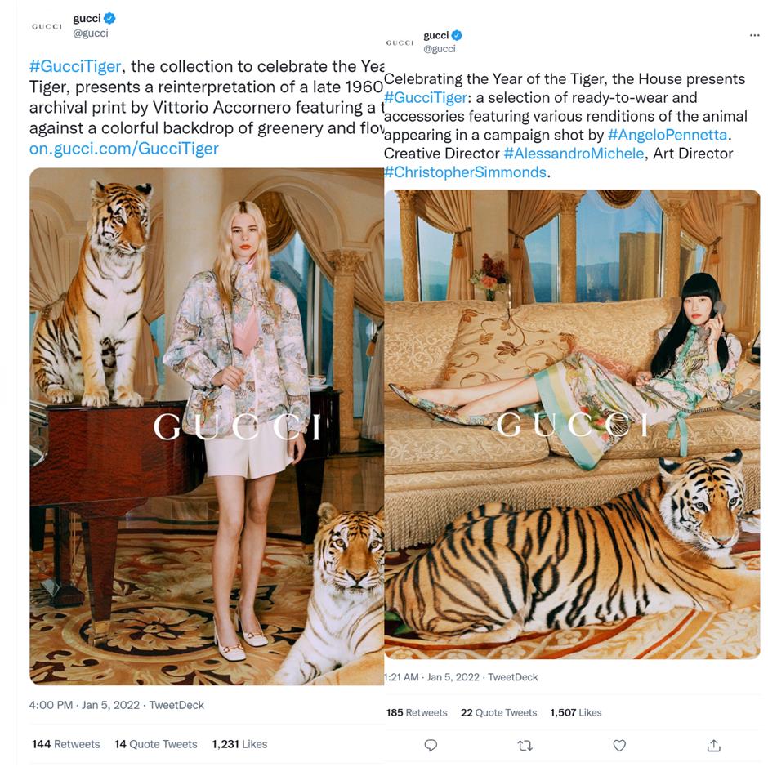The width and height of the screenshot is (768, 767).
Task: Open the on.gucci.com/GucciTiger link
Action: pos(124,149)
